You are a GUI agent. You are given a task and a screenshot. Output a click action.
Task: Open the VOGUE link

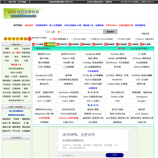68,114
